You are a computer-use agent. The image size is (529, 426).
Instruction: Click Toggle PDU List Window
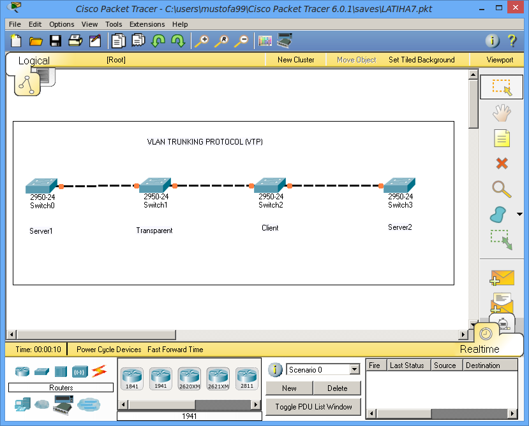[x=313, y=407]
